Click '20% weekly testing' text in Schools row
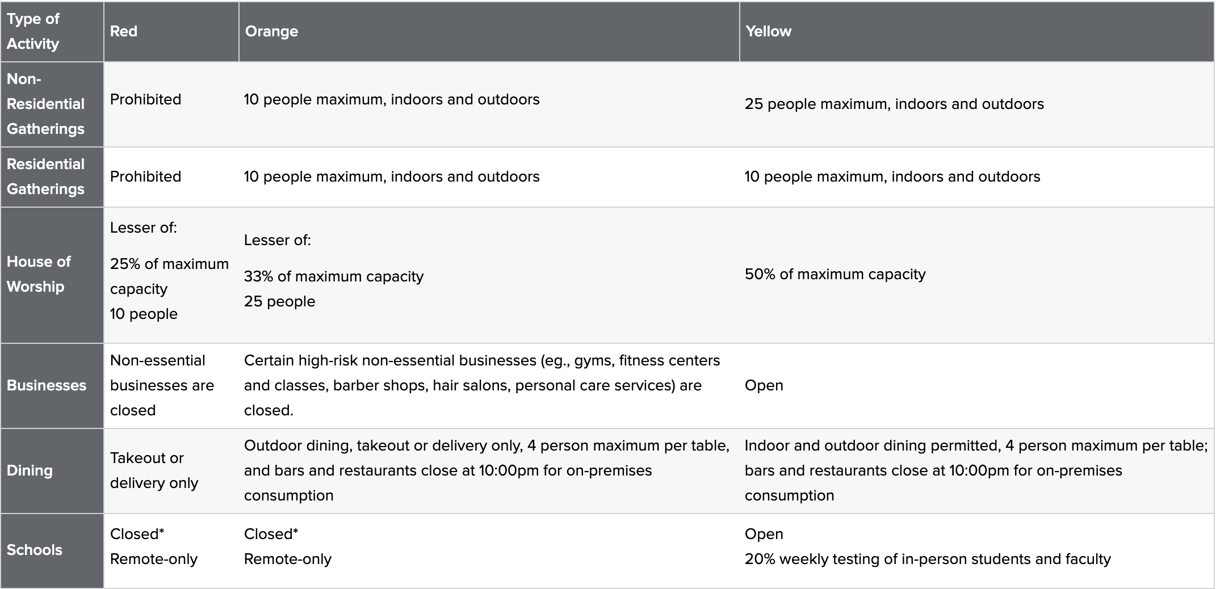1216x589 pixels. point(928,559)
